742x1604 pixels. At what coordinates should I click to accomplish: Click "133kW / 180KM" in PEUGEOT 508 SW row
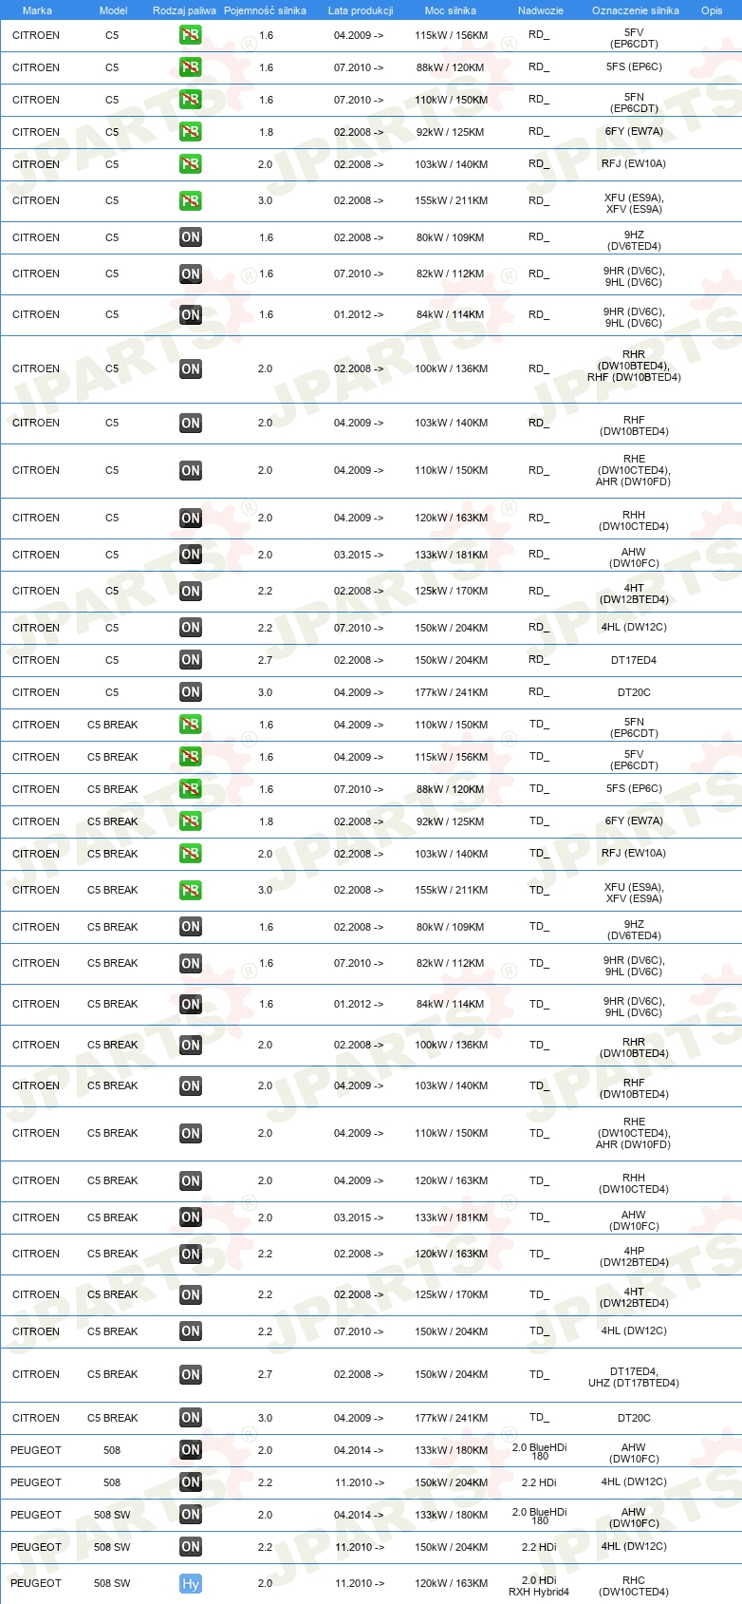pyautogui.click(x=451, y=1515)
